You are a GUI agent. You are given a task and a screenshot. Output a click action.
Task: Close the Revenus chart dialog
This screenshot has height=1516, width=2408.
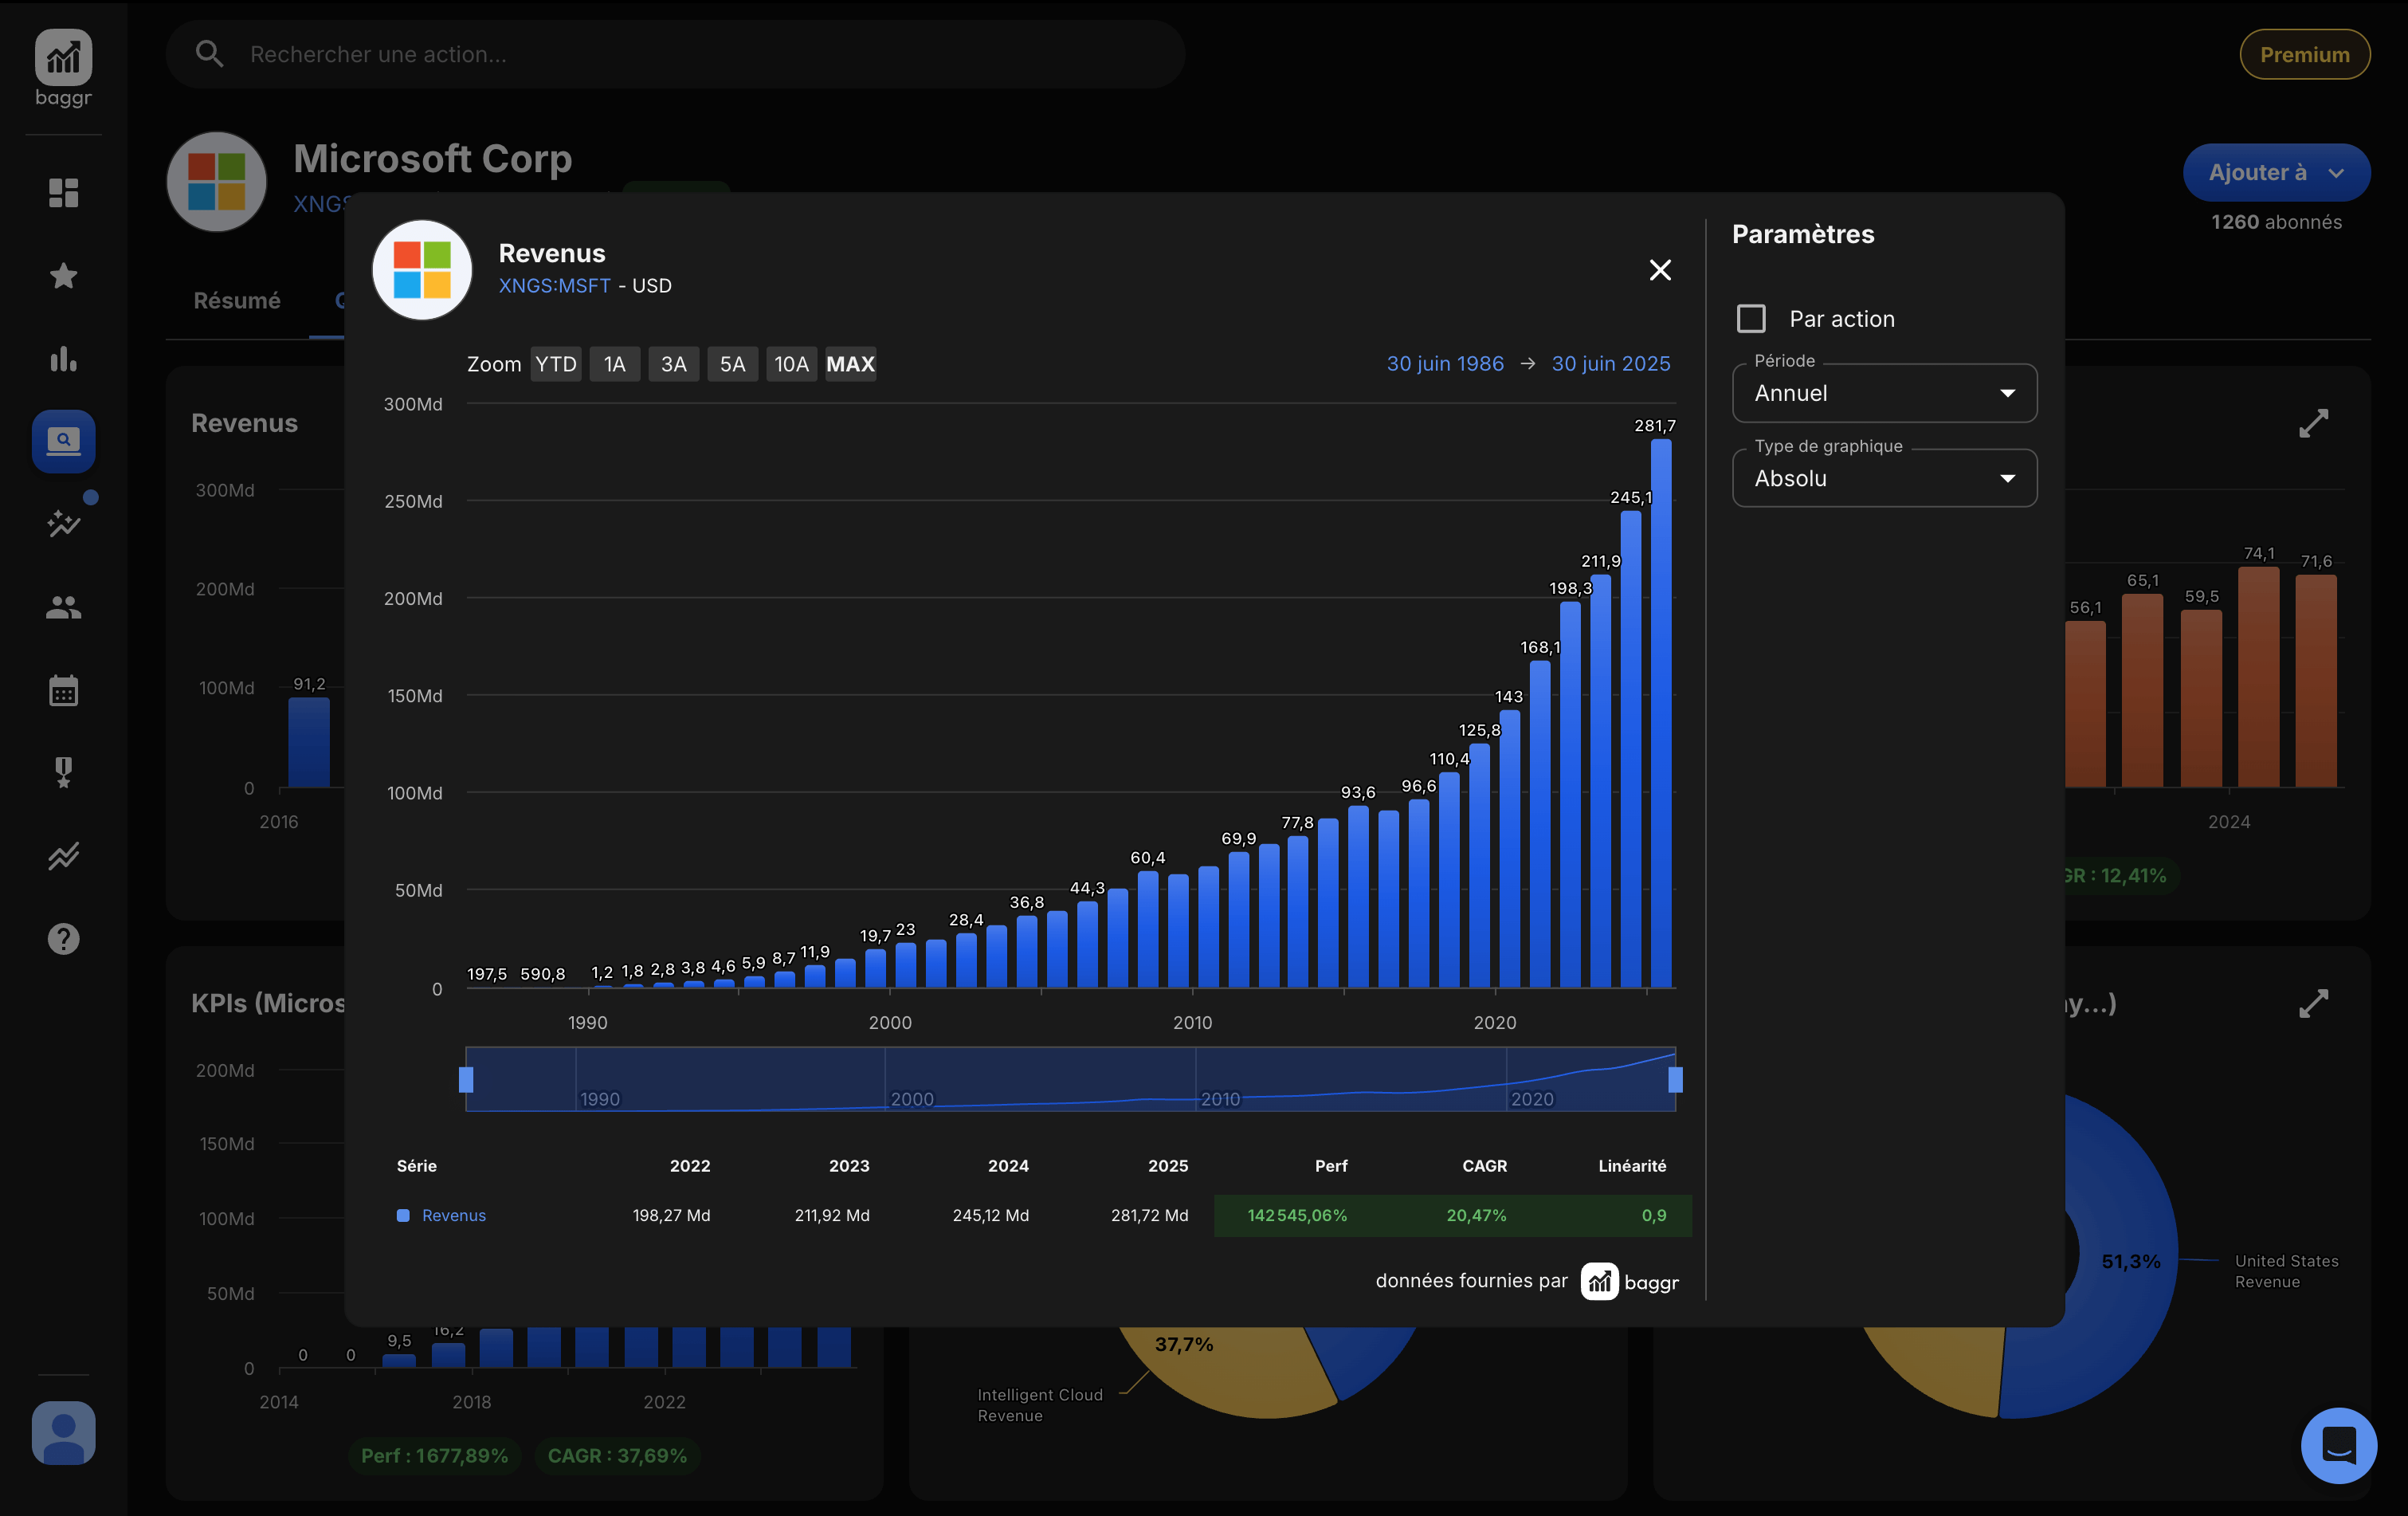tap(1660, 270)
